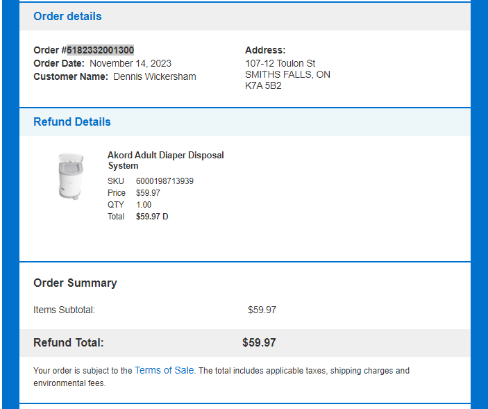Click the Order details heading

coord(67,16)
